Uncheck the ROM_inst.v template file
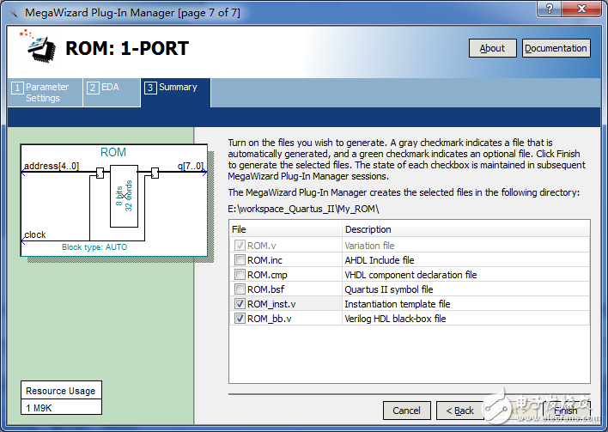Screen dimensions: 608x432 240,304
